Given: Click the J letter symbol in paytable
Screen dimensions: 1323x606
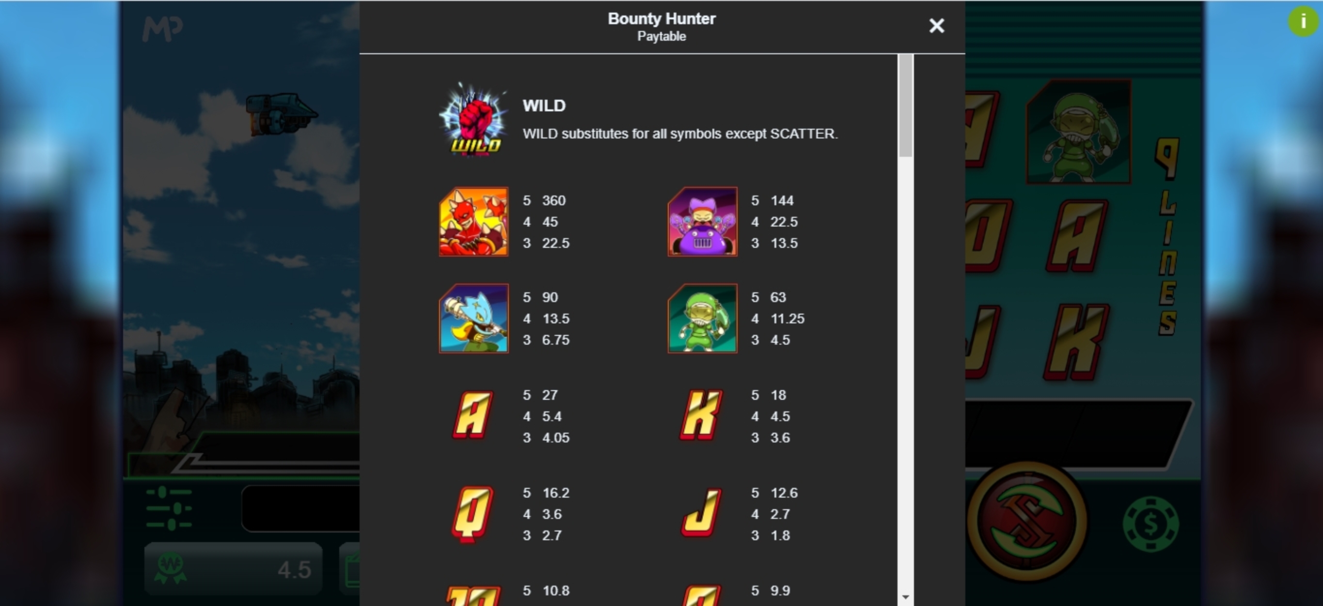Looking at the screenshot, I should click(702, 513).
